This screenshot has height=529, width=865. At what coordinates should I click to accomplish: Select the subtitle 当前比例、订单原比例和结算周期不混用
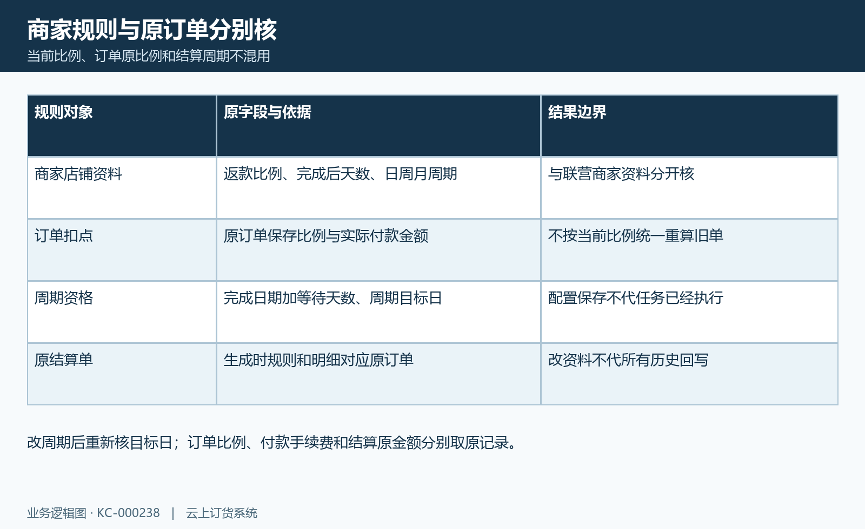click(149, 56)
